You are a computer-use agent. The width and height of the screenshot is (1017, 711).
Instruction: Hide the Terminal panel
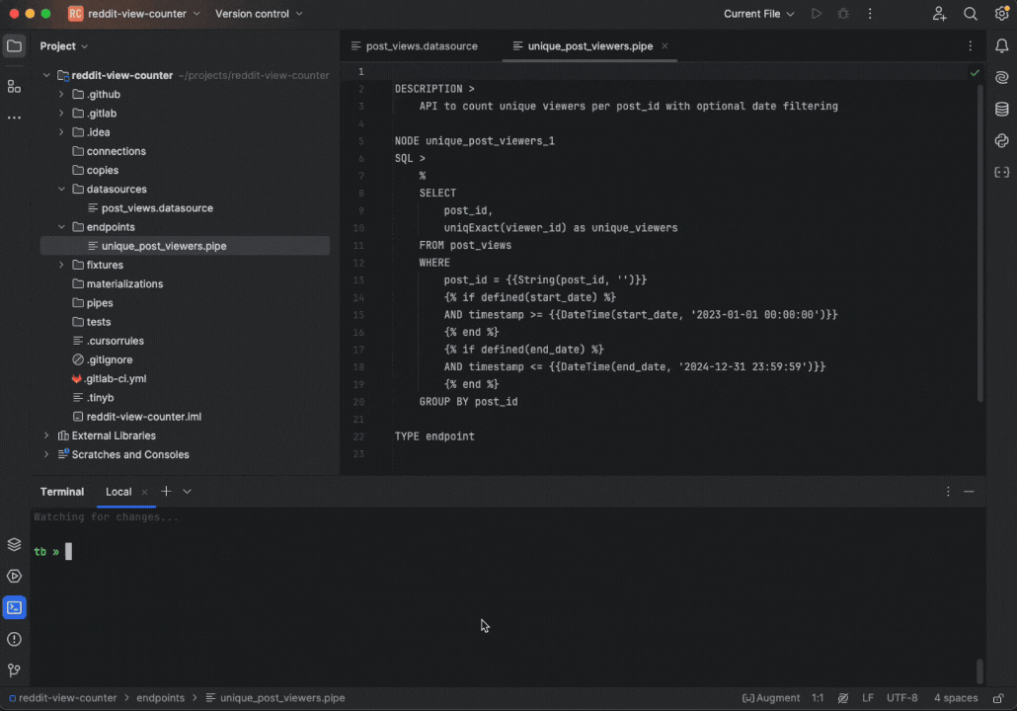tap(969, 492)
